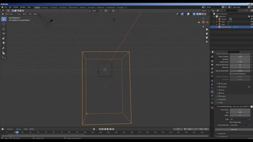
Task: Open the Render menu
Action: (x=16, y=7)
